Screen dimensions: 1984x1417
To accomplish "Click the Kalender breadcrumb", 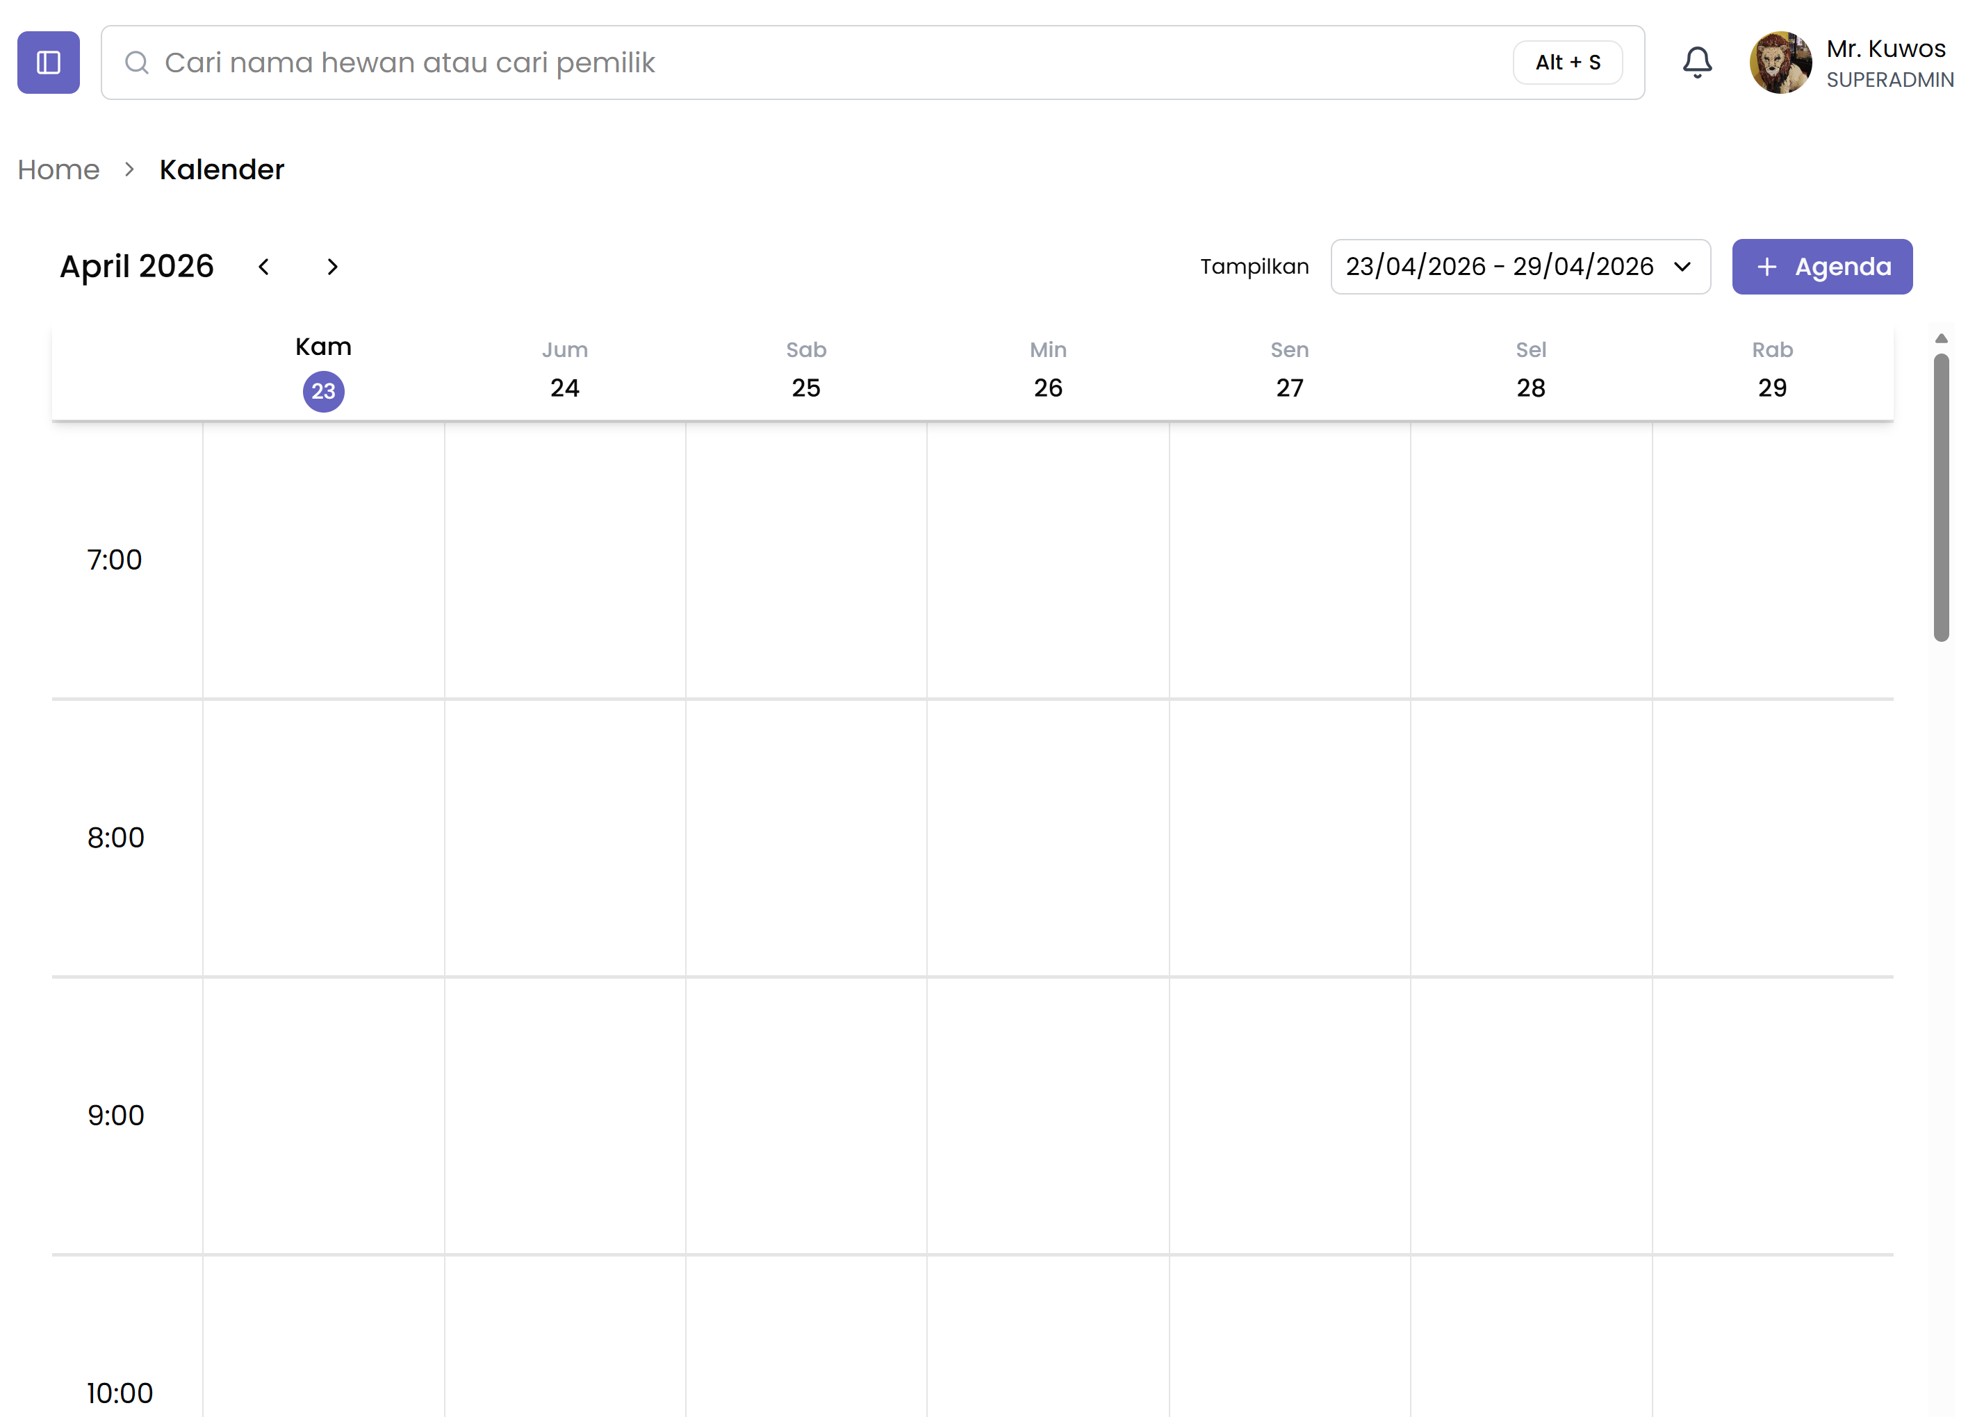I will tap(222, 169).
